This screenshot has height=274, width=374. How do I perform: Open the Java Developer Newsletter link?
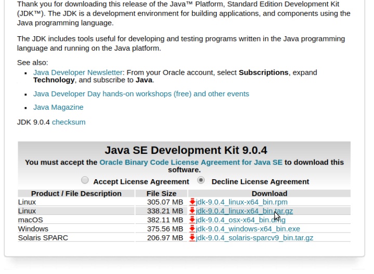click(x=78, y=73)
